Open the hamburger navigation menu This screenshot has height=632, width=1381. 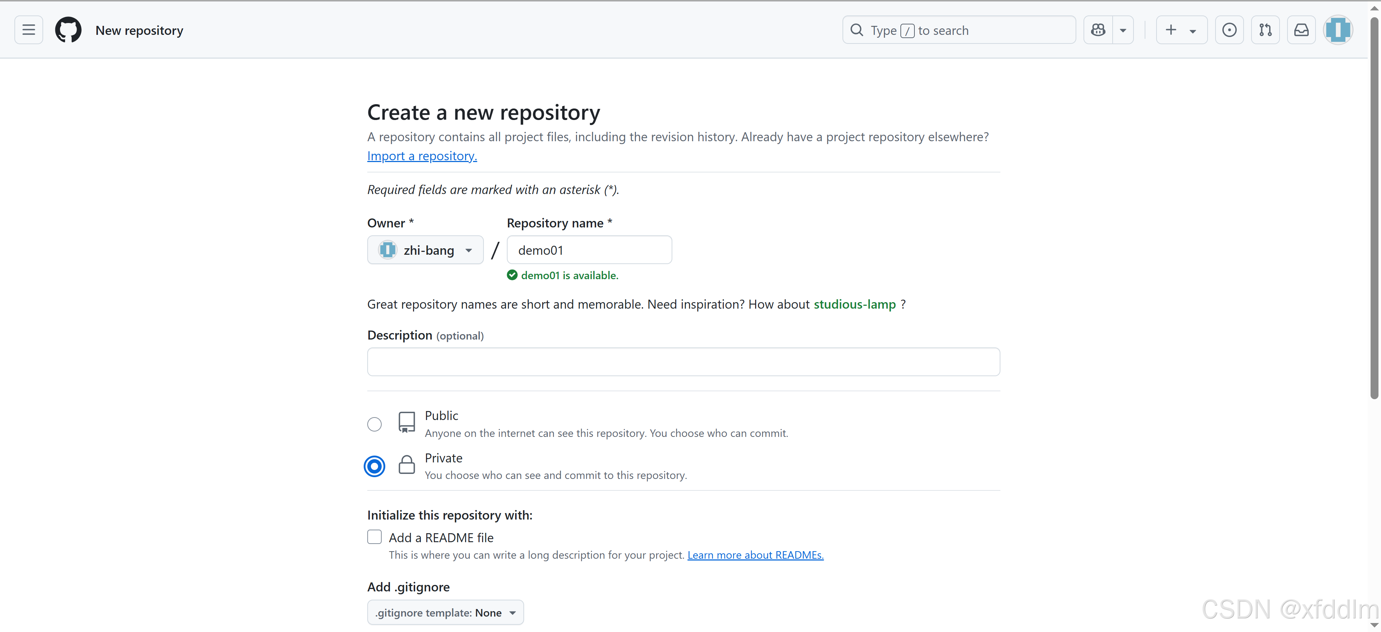28,30
